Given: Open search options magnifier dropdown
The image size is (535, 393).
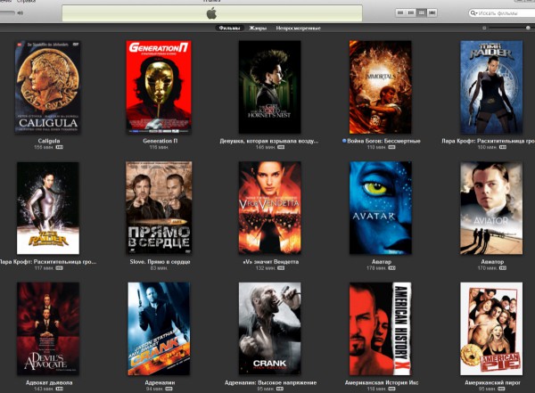Looking at the screenshot, I should pyautogui.click(x=473, y=13).
